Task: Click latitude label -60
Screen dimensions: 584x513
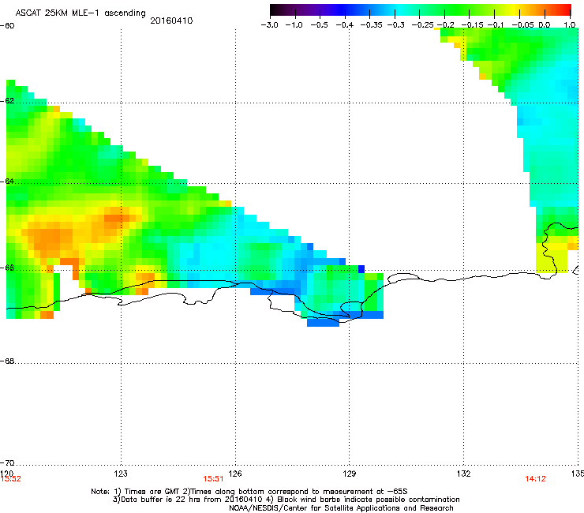Action: [7, 26]
